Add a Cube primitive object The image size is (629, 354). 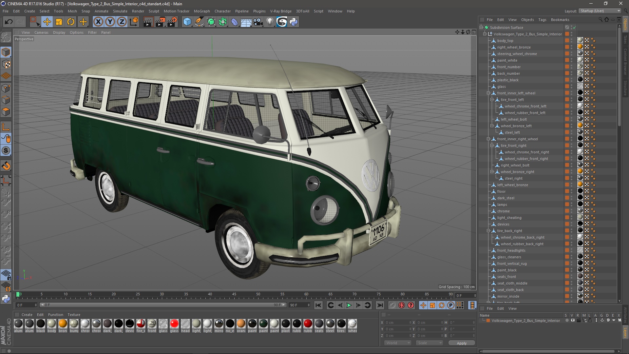tap(187, 22)
